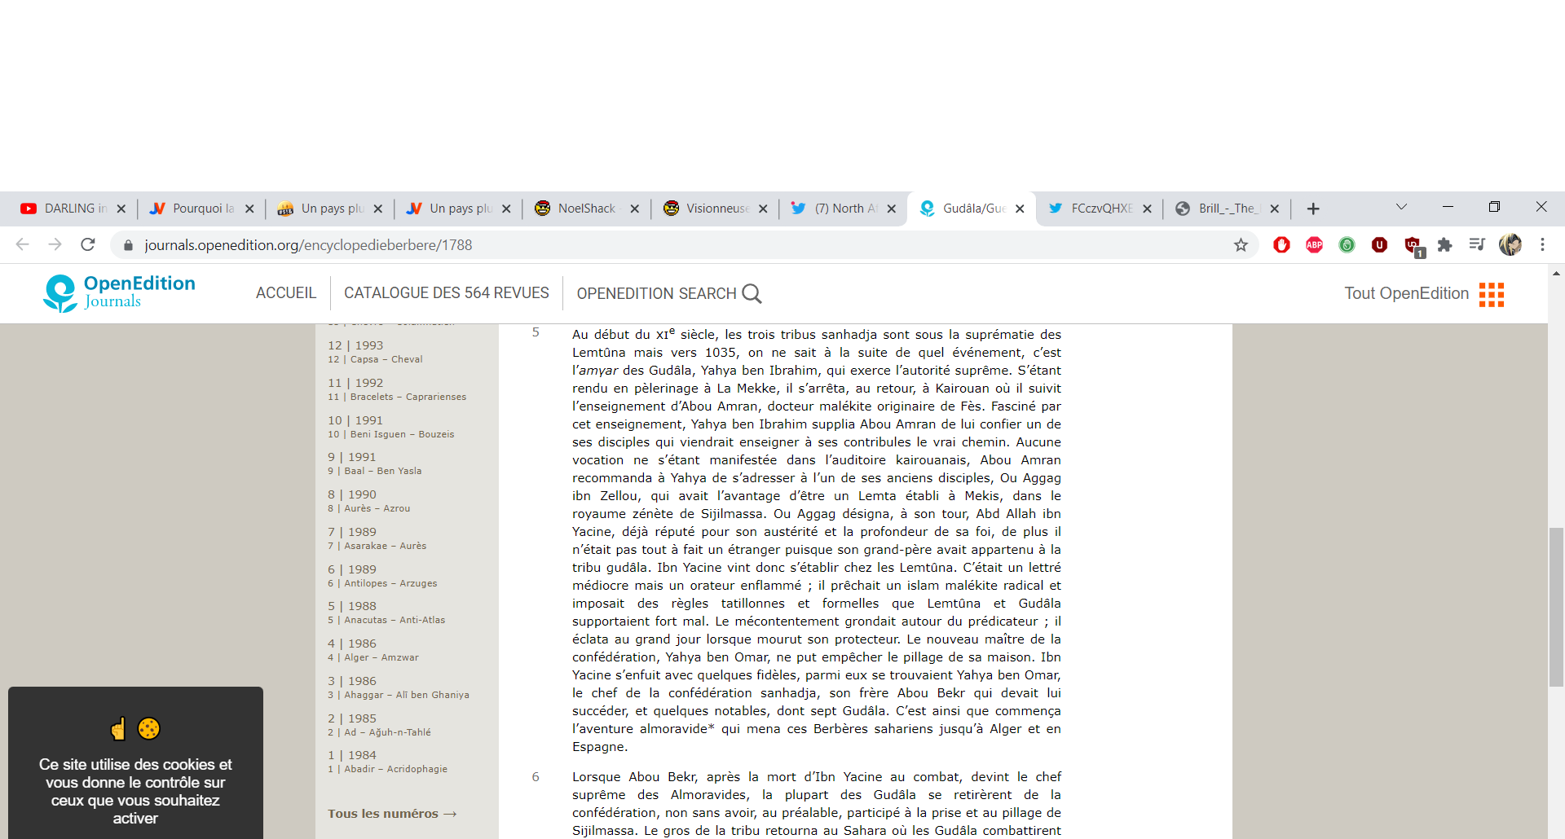The image size is (1565, 839).
Task: Open issue 6 | 1989 Antilopes – Arzuges
Action: point(382,576)
